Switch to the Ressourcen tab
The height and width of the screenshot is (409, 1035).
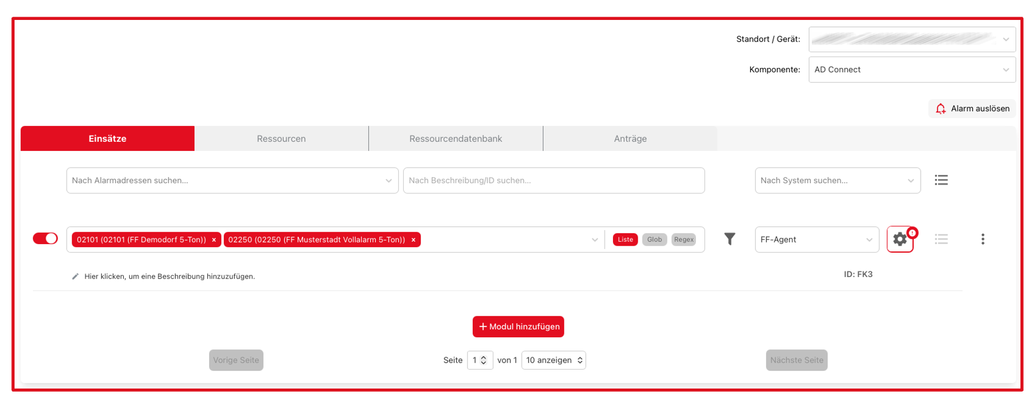tap(281, 138)
